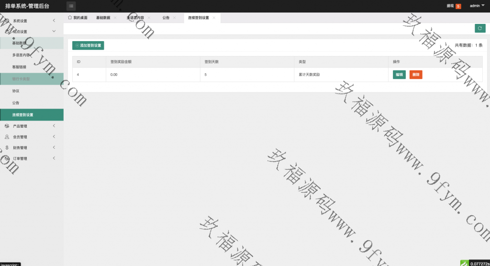Click the green refresh icon button
Image resolution: width=490 pixels, height=266 pixels.
pos(480,28)
